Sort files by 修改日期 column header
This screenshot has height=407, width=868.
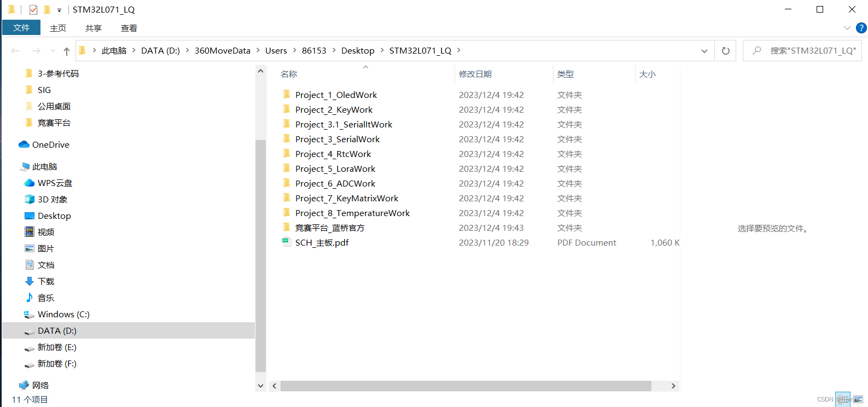(475, 74)
